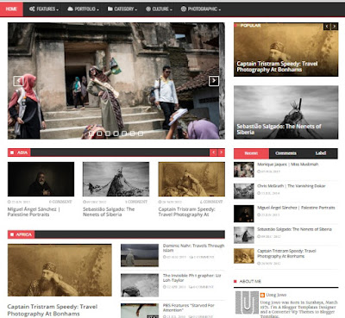The width and height of the screenshot is (345, 318).
Task: Open Captain Tristram Speedy recent post thumbnail
Action: click(244, 256)
